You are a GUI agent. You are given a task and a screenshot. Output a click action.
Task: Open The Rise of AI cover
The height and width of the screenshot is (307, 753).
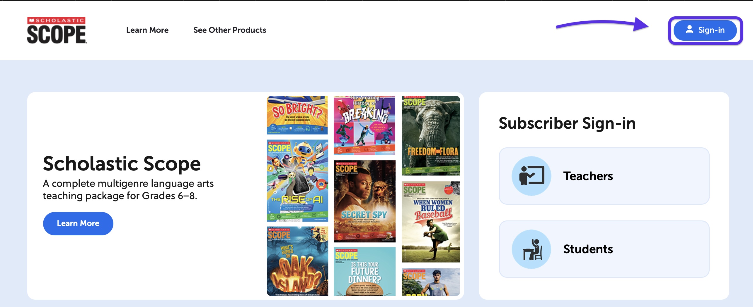(x=297, y=180)
